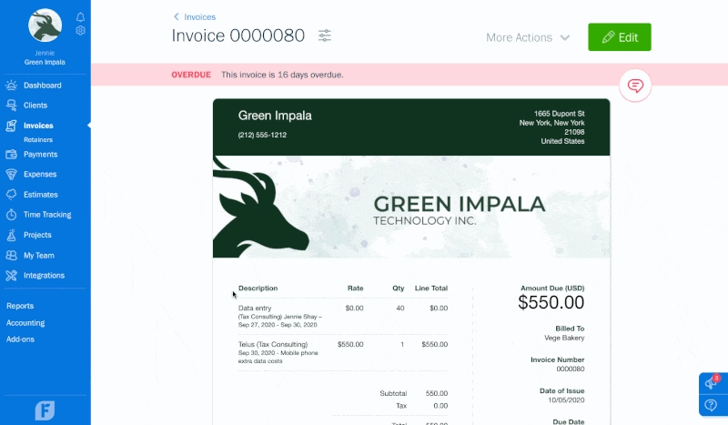Go to Dashboard menu item
Viewport: 728px width, 425px height.
pyautogui.click(x=42, y=86)
